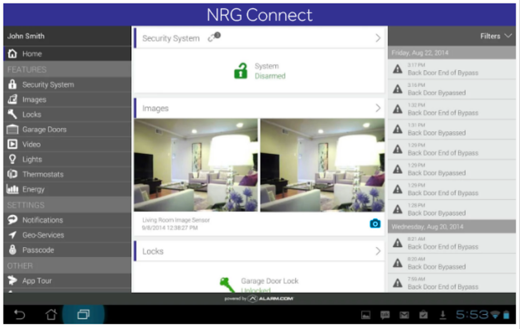Open the Notifications speech bubble icon
520x329 pixels.
(x=12, y=220)
